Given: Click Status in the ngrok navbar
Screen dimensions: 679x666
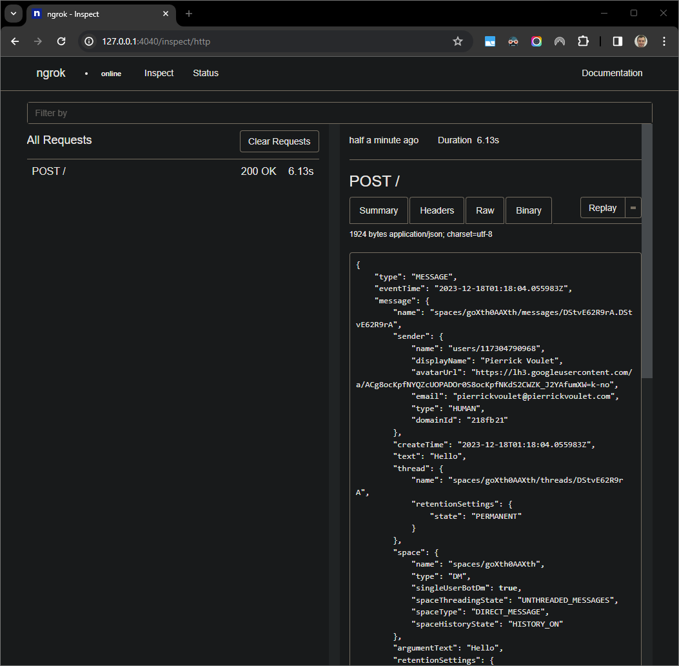Looking at the screenshot, I should click(205, 73).
